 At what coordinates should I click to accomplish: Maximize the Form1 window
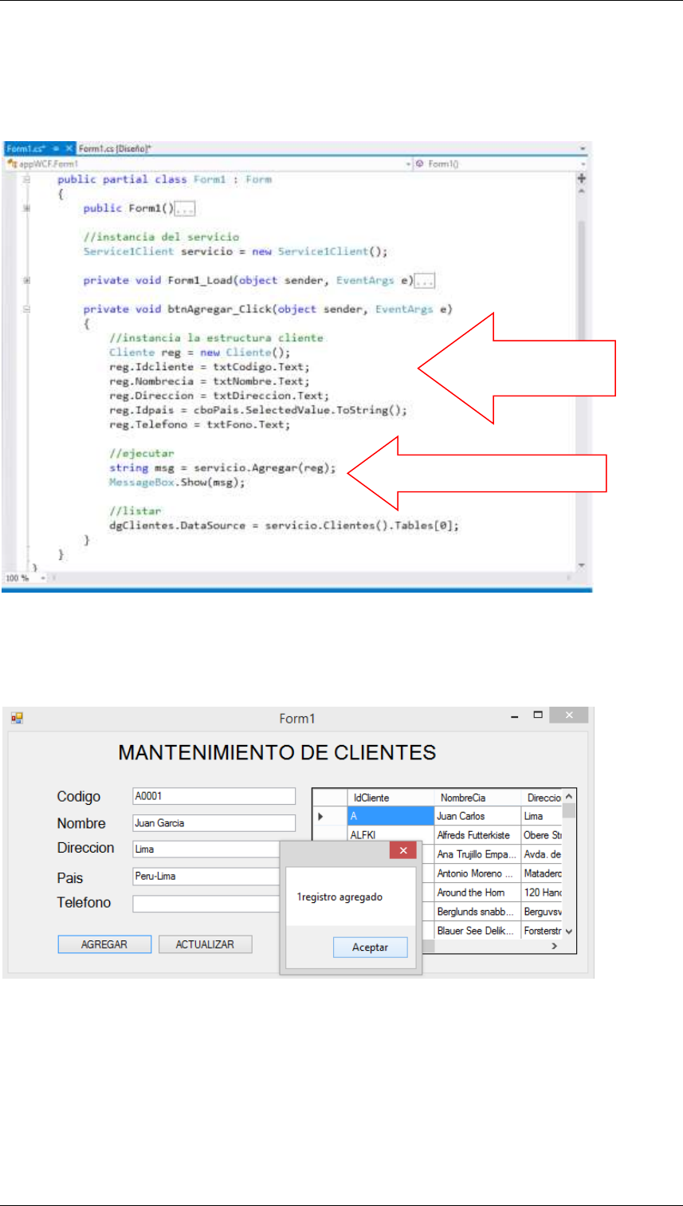(537, 715)
